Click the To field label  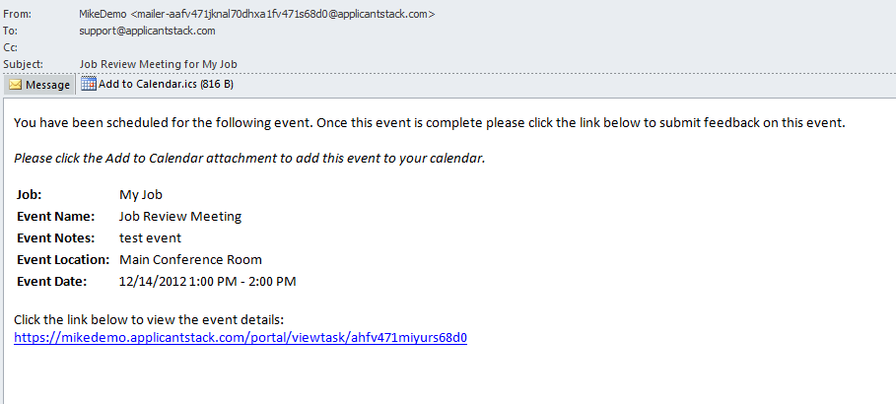[x=11, y=31]
